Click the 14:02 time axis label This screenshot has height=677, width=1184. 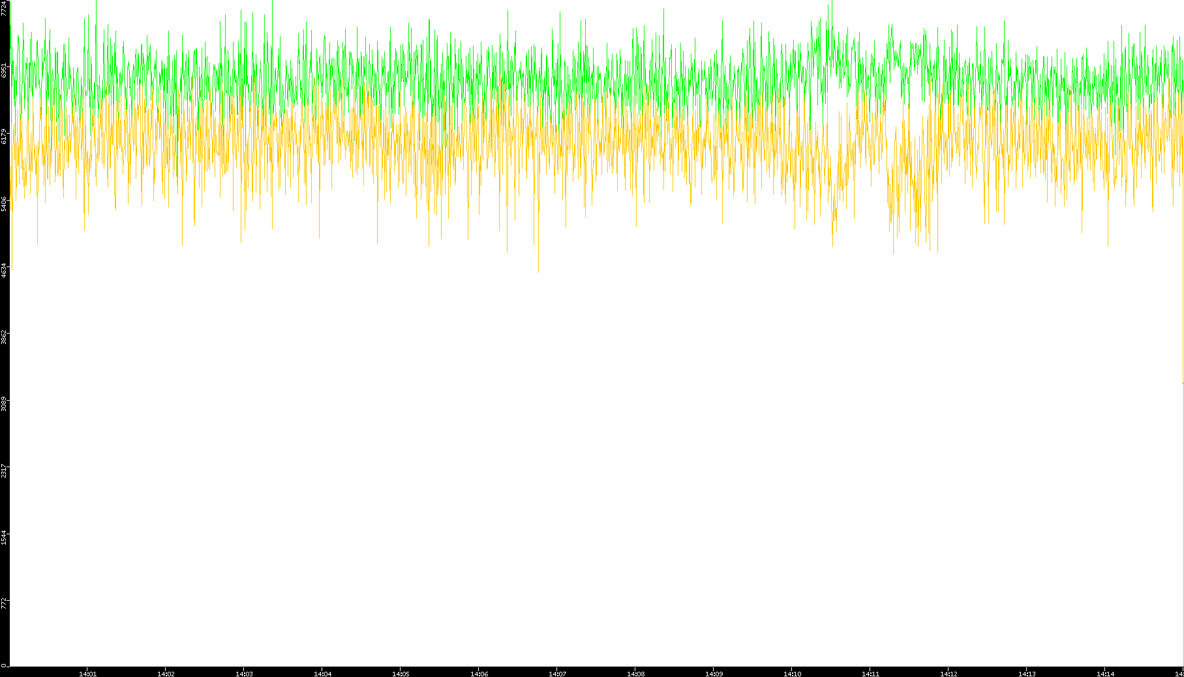tap(166, 674)
